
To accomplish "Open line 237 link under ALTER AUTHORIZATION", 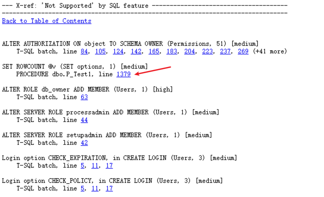I will pos(225,51).
